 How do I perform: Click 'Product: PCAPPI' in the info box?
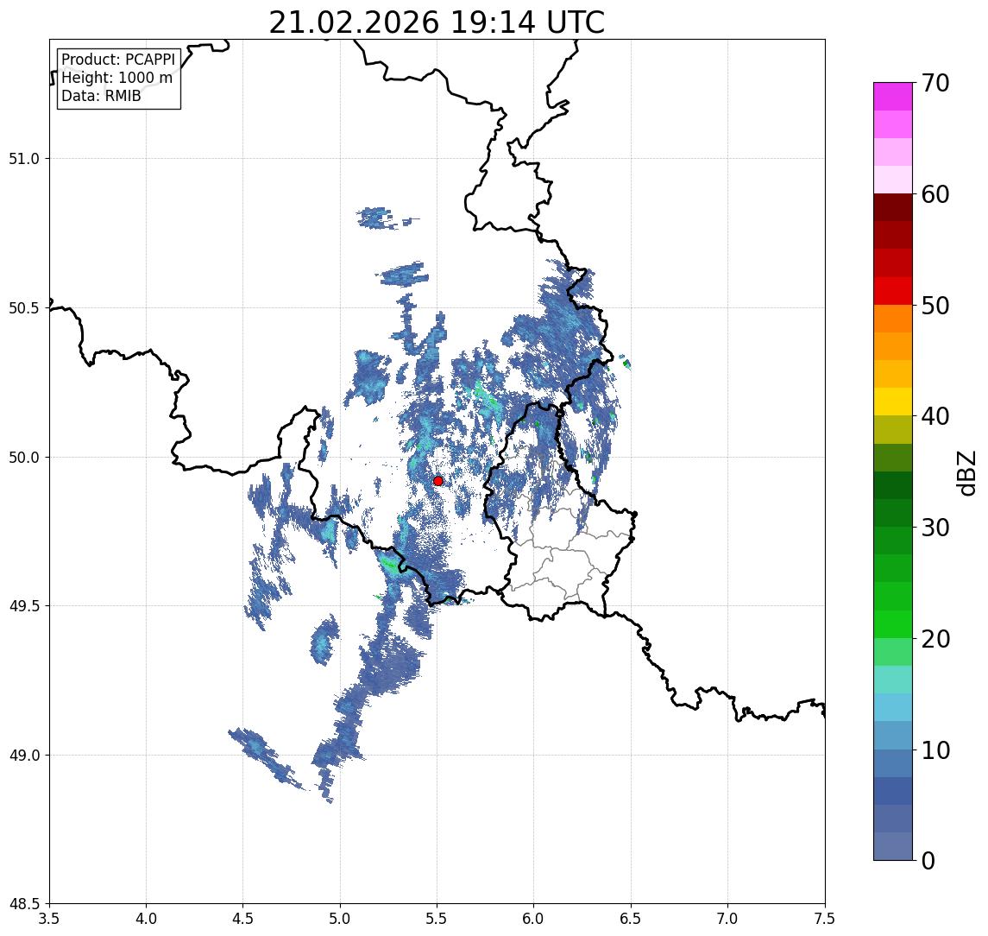(x=118, y=60)
